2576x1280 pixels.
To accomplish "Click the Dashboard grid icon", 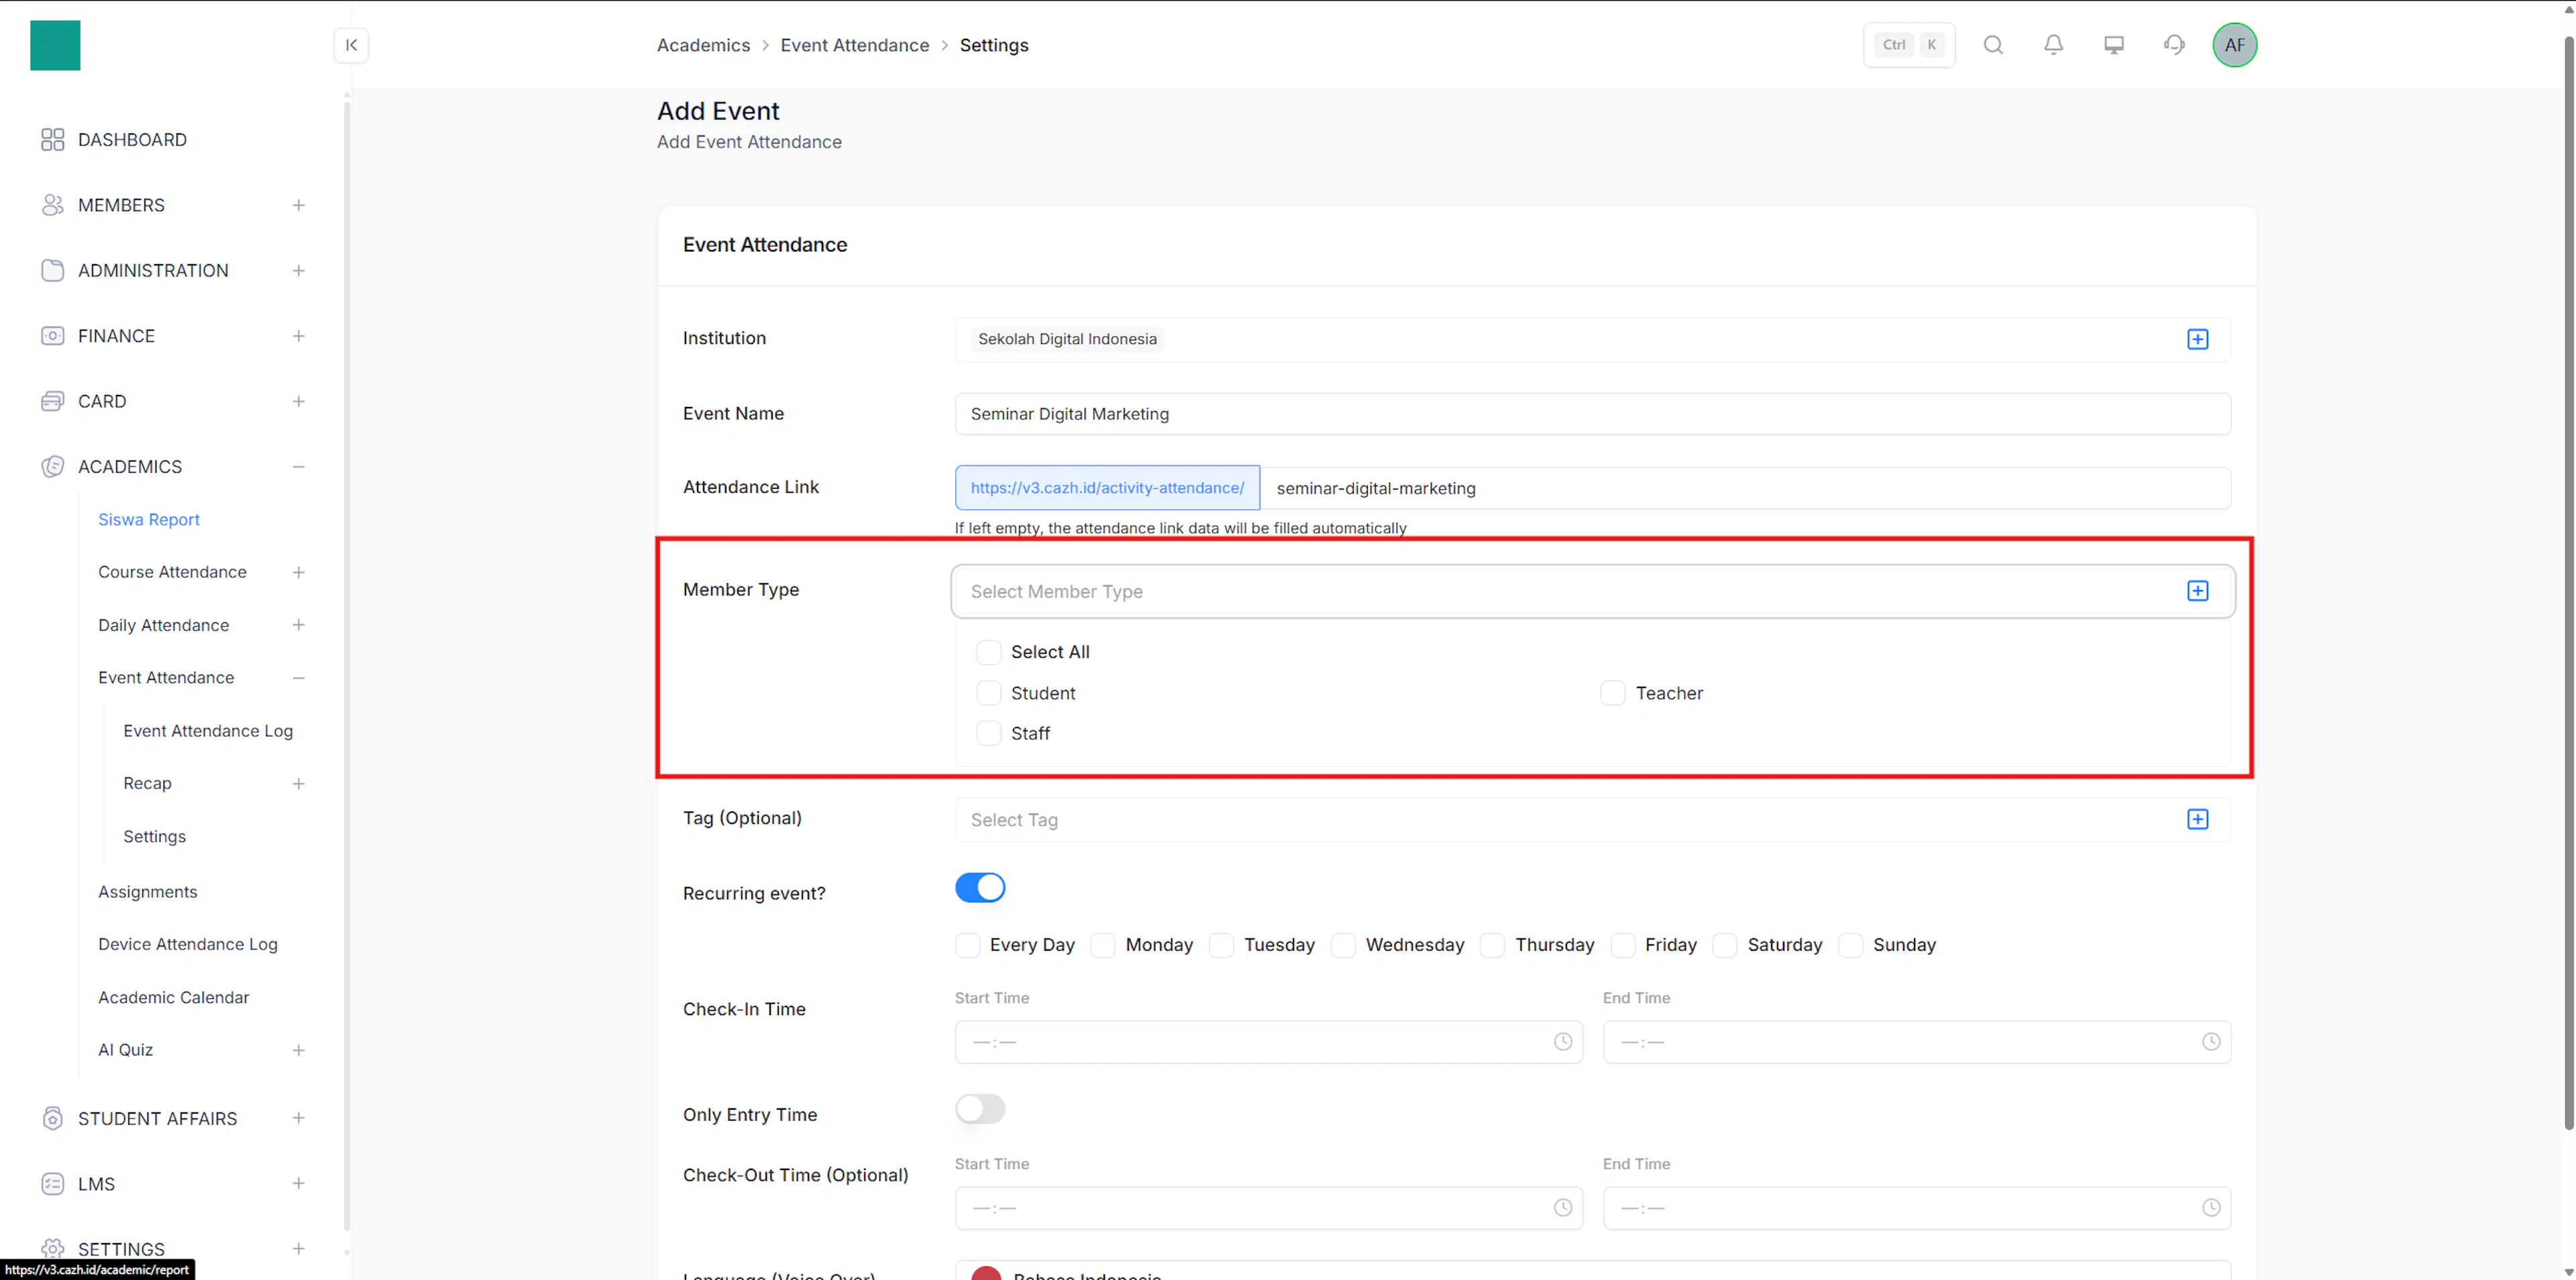I will 52,140.
